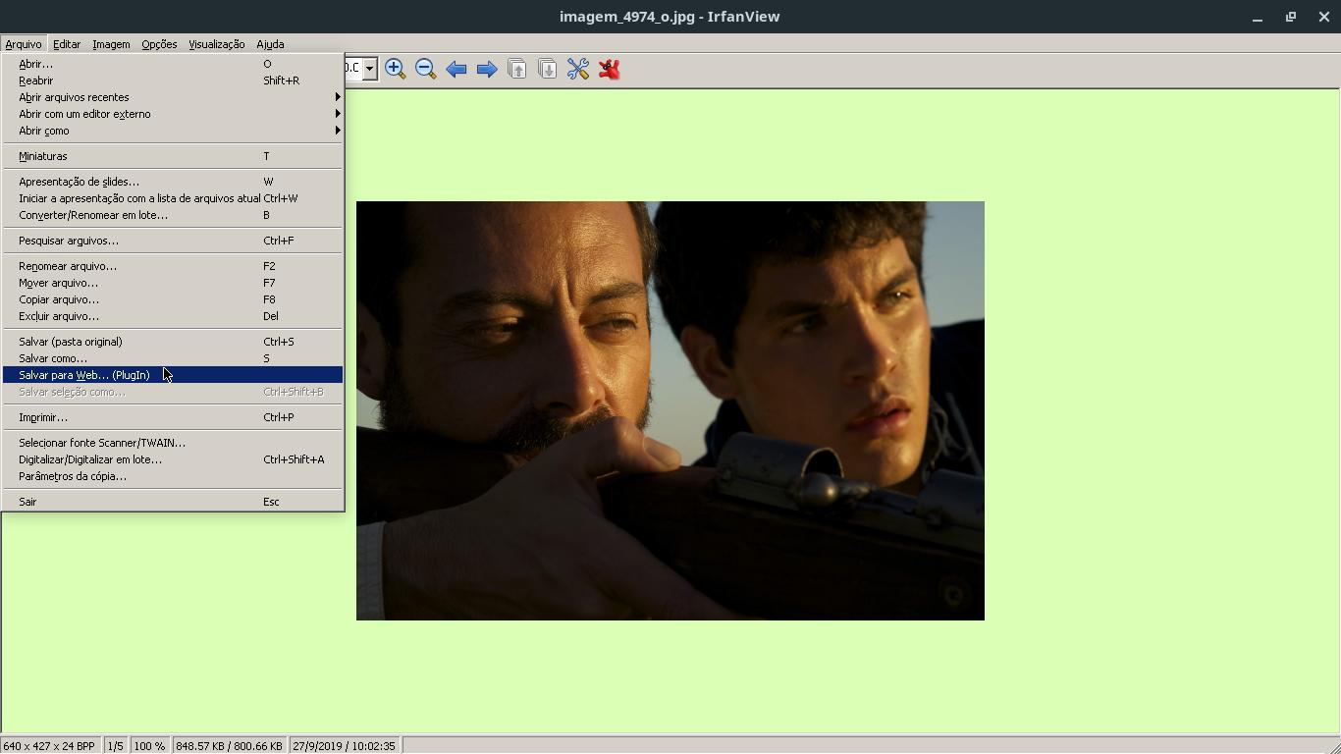Click Salvar para Web... (PlugIn)

pos(173,375)
